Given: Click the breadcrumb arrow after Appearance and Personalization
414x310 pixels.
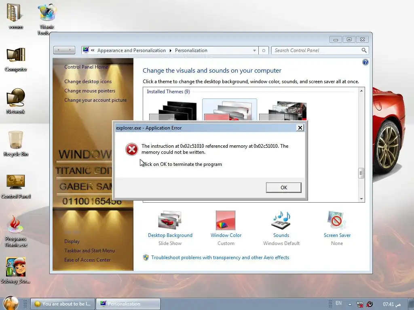Looking at the screenshot, I should tap(170, 50).
